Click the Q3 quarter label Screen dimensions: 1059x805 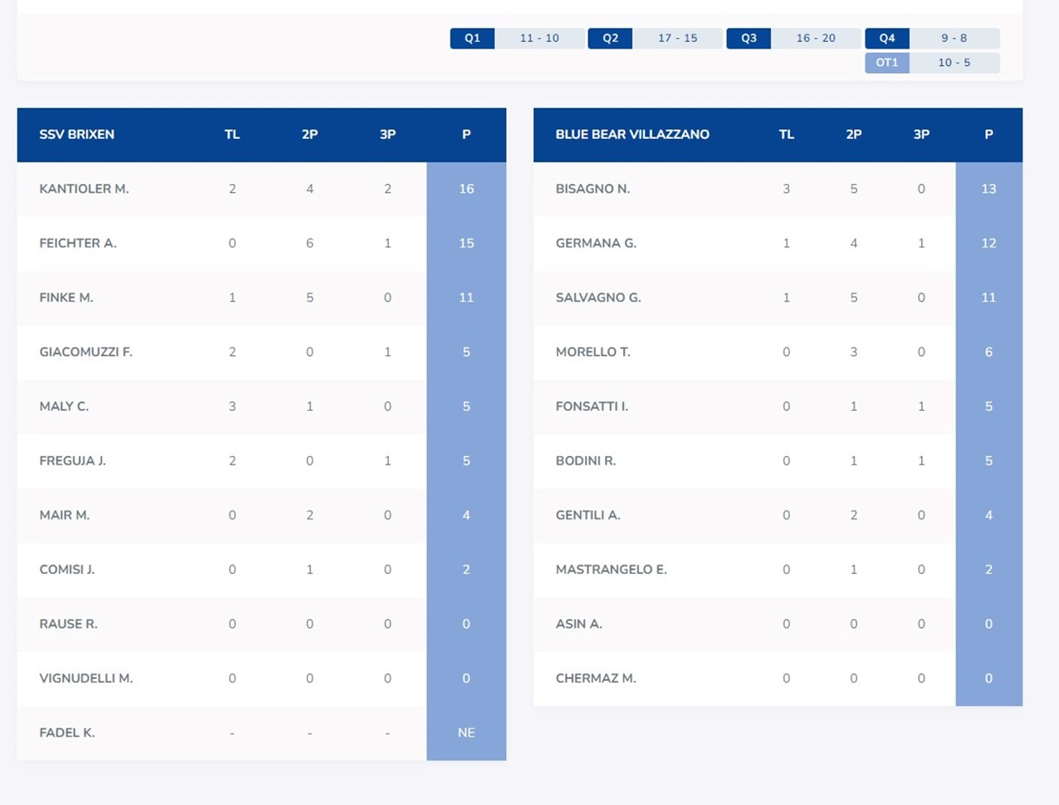coord(748,38)
